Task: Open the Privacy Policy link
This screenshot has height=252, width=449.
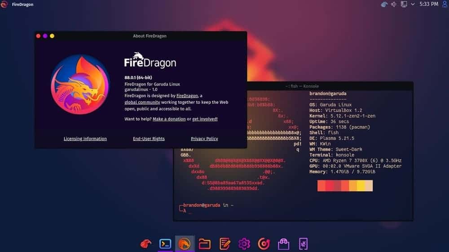Action: [x=204, y=139]
